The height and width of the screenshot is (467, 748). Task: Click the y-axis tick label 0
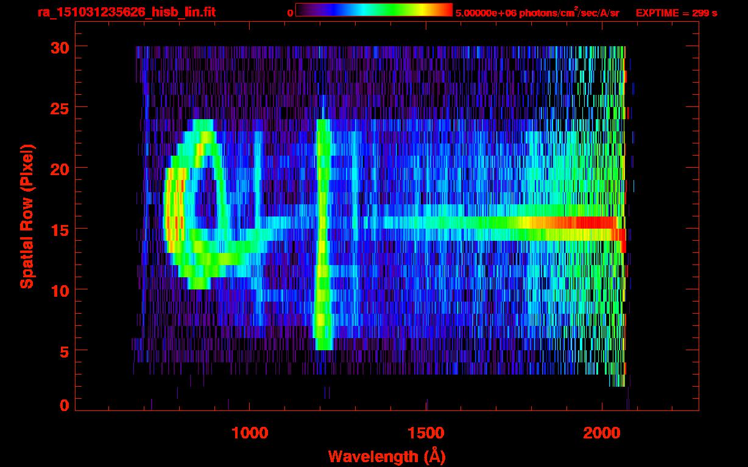(64, 405)
